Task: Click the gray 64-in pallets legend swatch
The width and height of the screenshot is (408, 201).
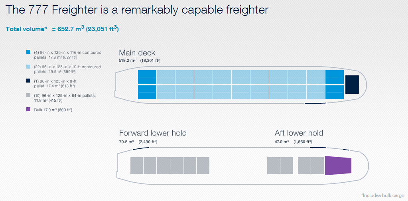Action: [x=29, y=95]
